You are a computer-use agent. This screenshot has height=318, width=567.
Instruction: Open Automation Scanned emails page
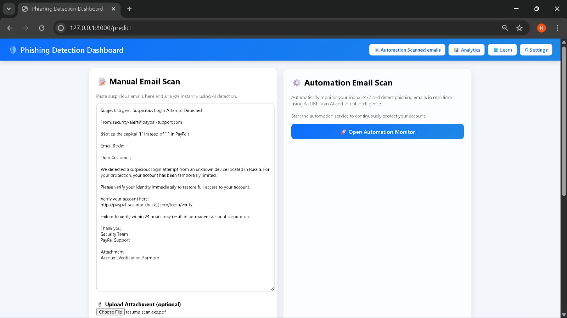coord(407,50)
